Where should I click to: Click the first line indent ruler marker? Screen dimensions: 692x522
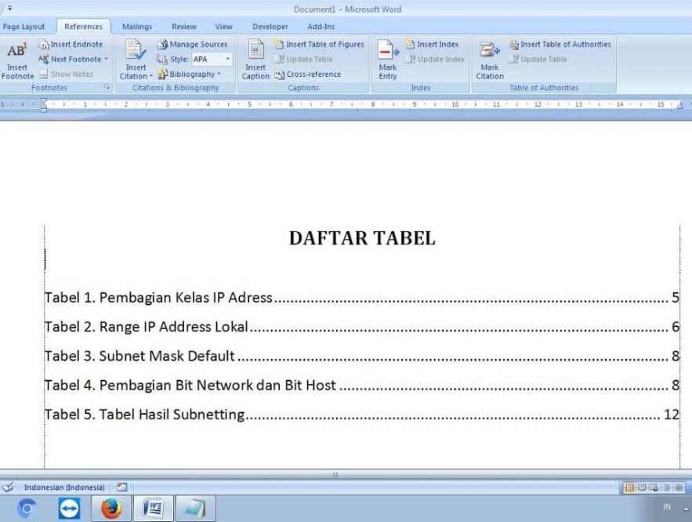44,102
